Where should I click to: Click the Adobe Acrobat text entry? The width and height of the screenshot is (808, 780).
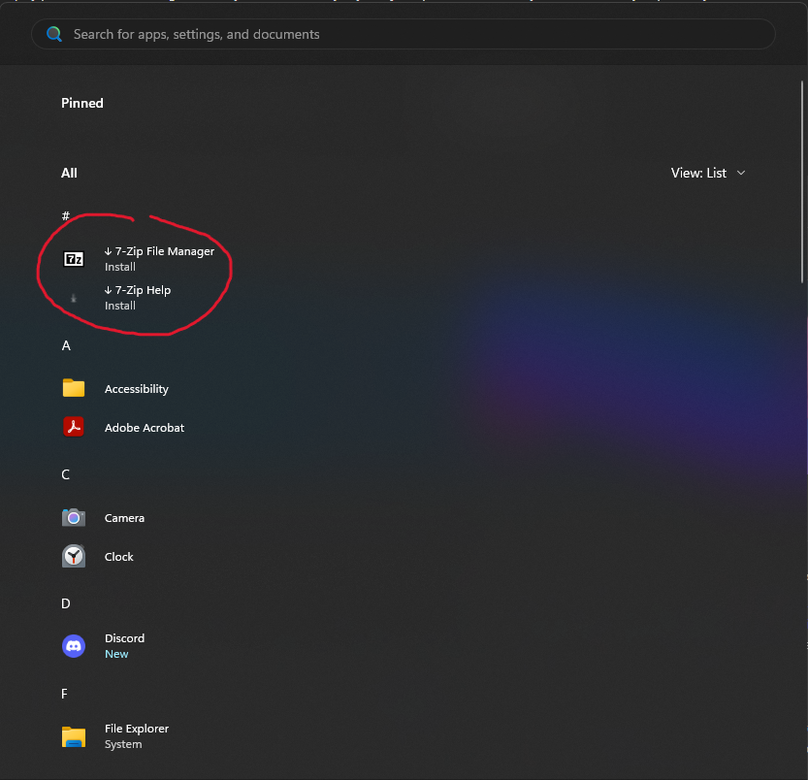point(145,428)
